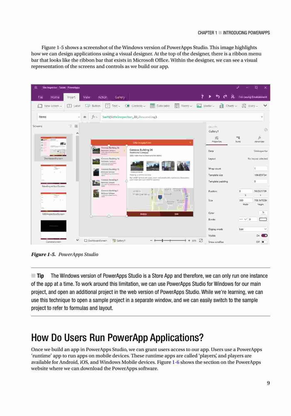Open the File menu
Viewport: 291px width, 416px height.
pyautogui.click(x=40, y=97)
